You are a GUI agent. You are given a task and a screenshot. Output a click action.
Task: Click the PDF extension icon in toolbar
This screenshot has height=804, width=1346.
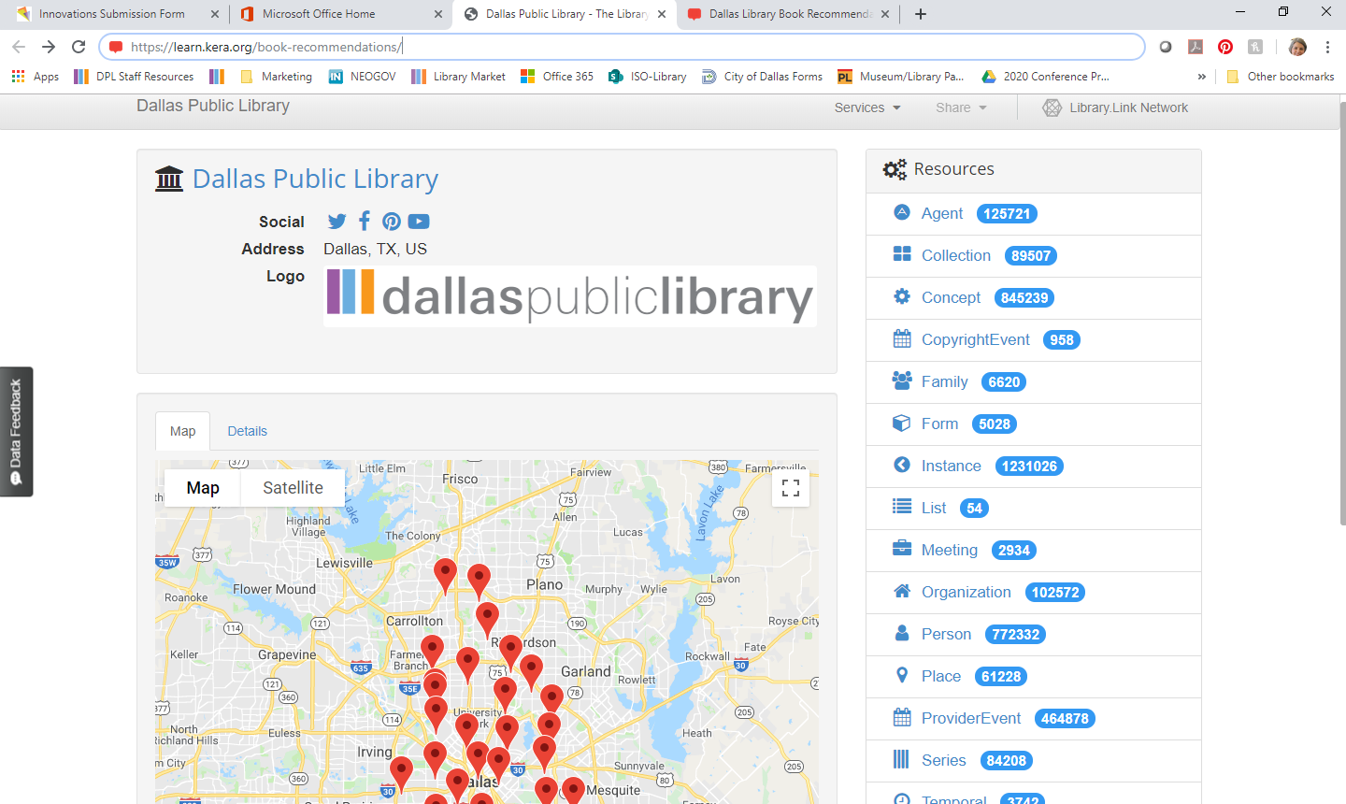point(1196,47)
